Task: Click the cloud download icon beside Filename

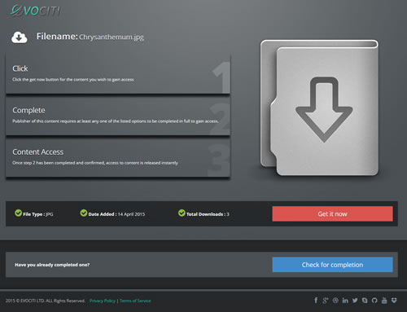Action: coord(20,37)
